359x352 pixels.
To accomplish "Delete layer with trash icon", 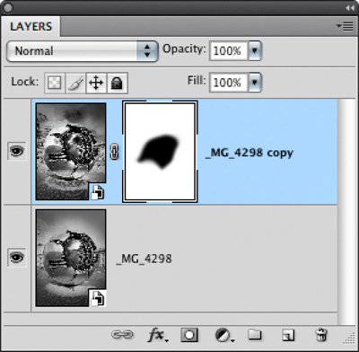I will point(321,335).
